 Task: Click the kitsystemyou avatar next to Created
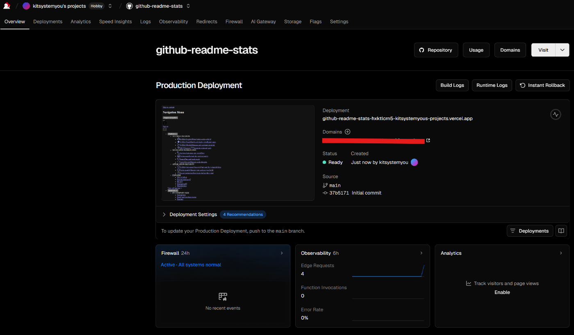[x=415, y=162]
